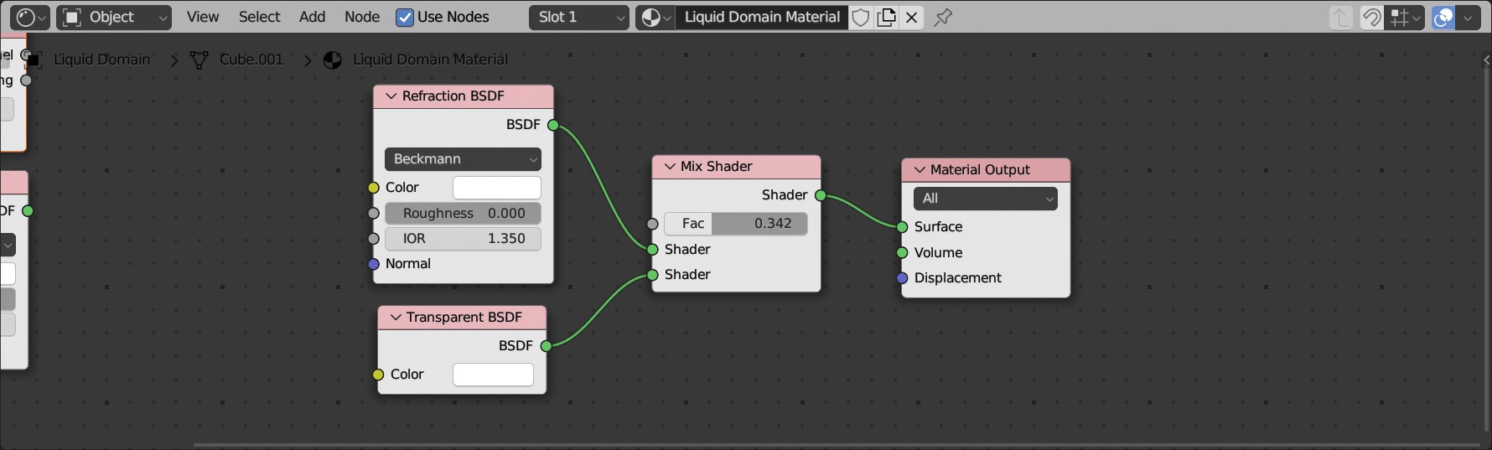This screenshot has height=450, width=1492.
Task: Click the Cube.001 breadcrumb text
Action: tap(251, 59)
